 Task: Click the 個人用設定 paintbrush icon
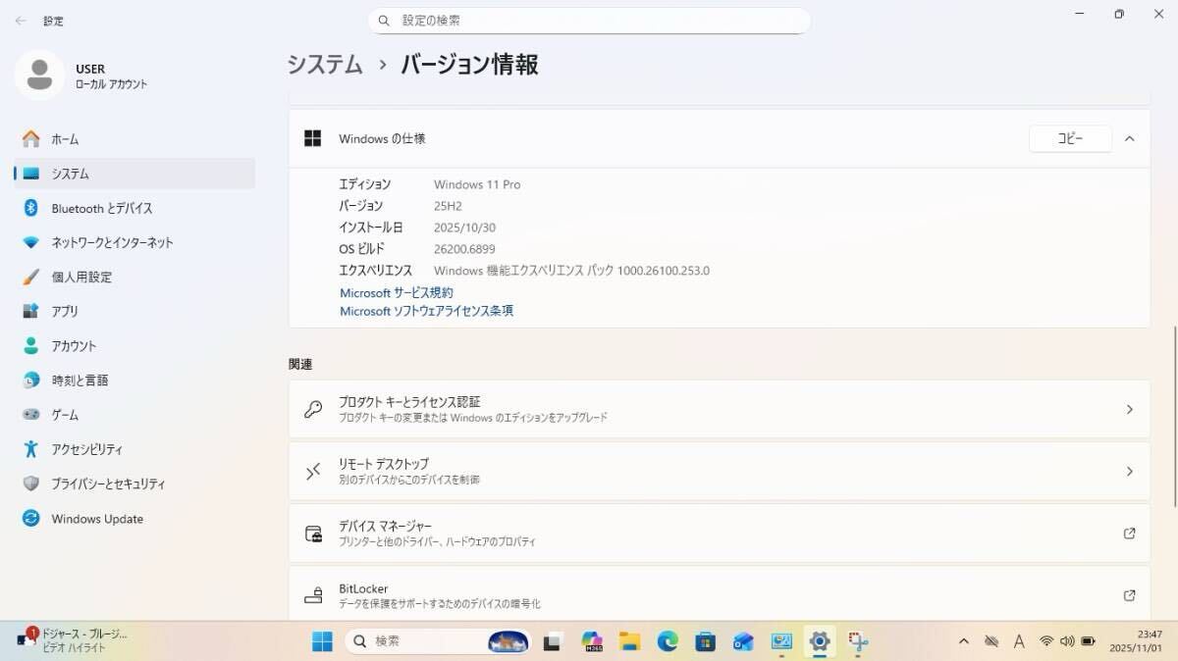tap(31, 277)
